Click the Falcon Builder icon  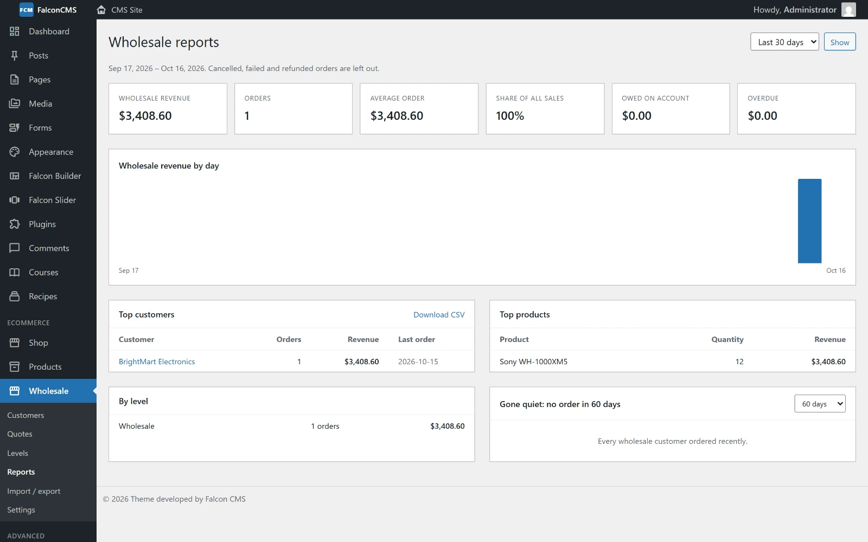(x=15, y=176)
